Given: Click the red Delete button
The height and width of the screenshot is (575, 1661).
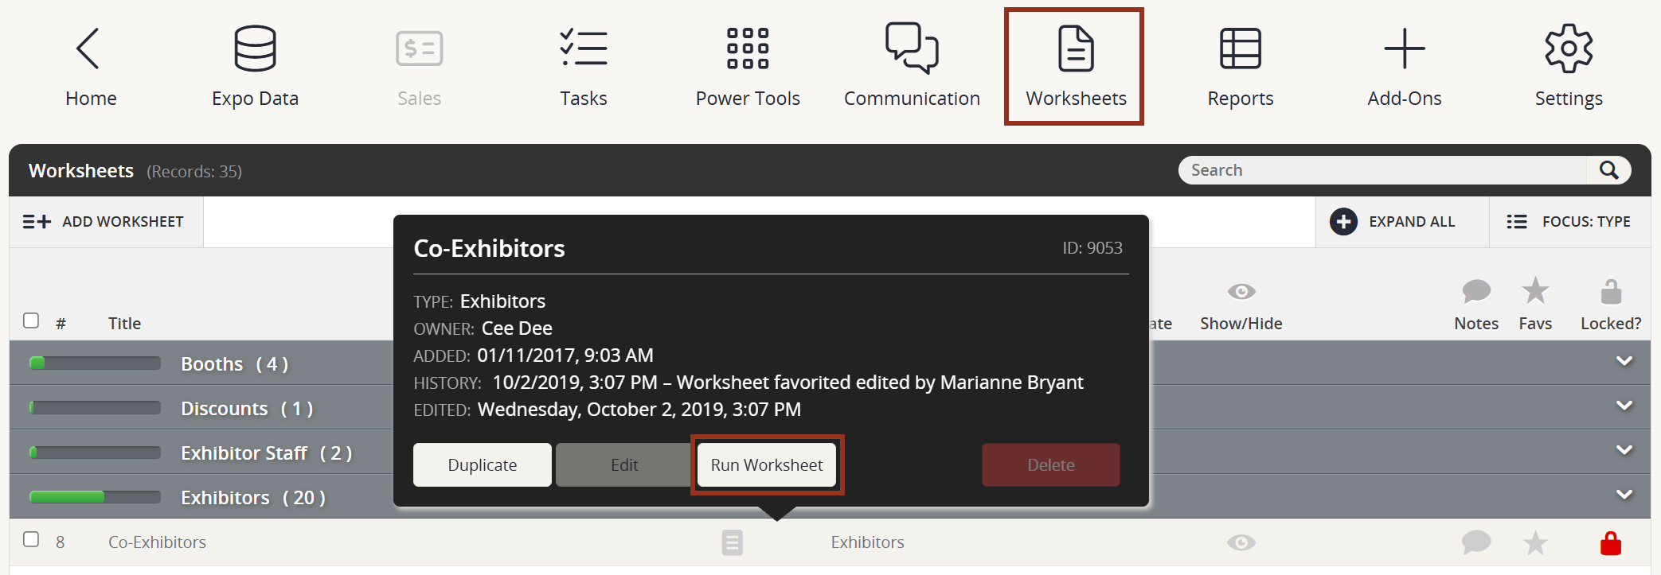Looking at the screenshot, I should 1051,464.
